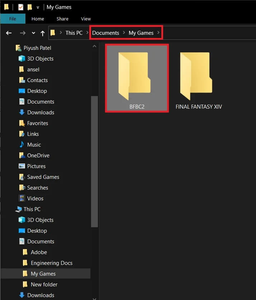Click the navigation pane scroll up arrow
The image size is (256, 300).
tap(94, 46)
